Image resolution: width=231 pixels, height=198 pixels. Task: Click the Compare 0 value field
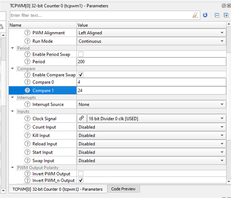click(x=151, y=82)
